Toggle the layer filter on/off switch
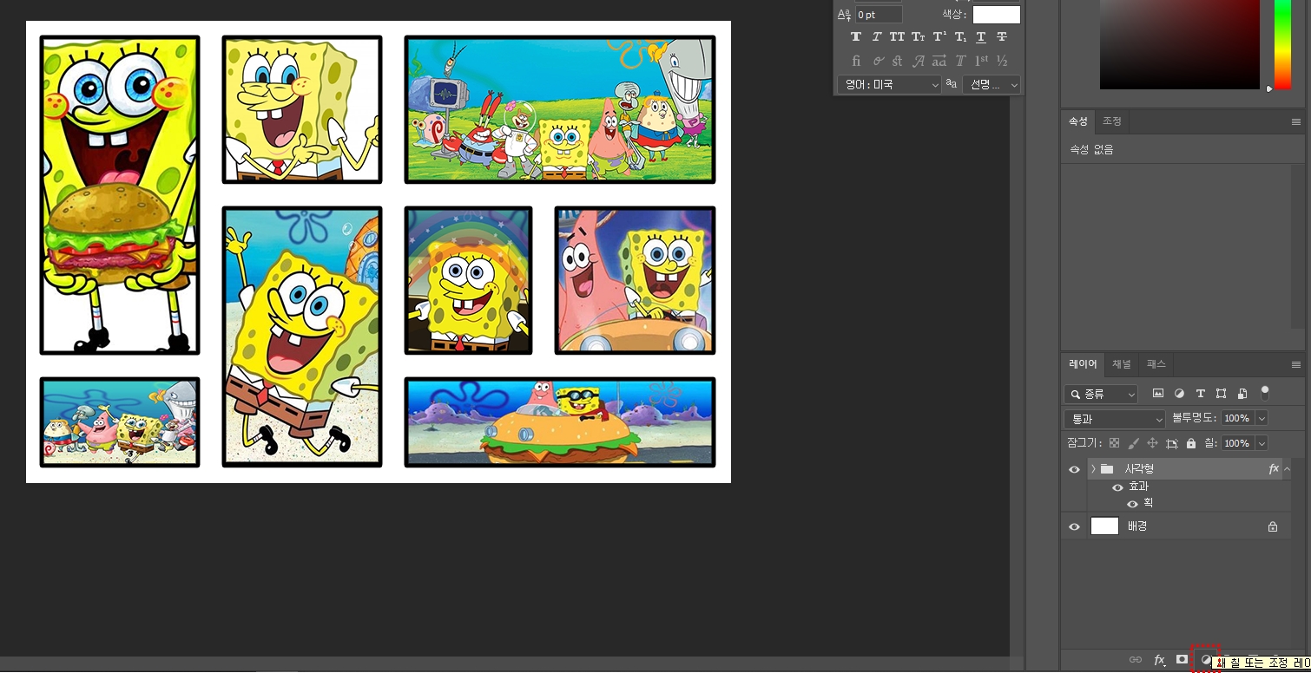Viewport: 1311px width, 673px height. 1265,393
